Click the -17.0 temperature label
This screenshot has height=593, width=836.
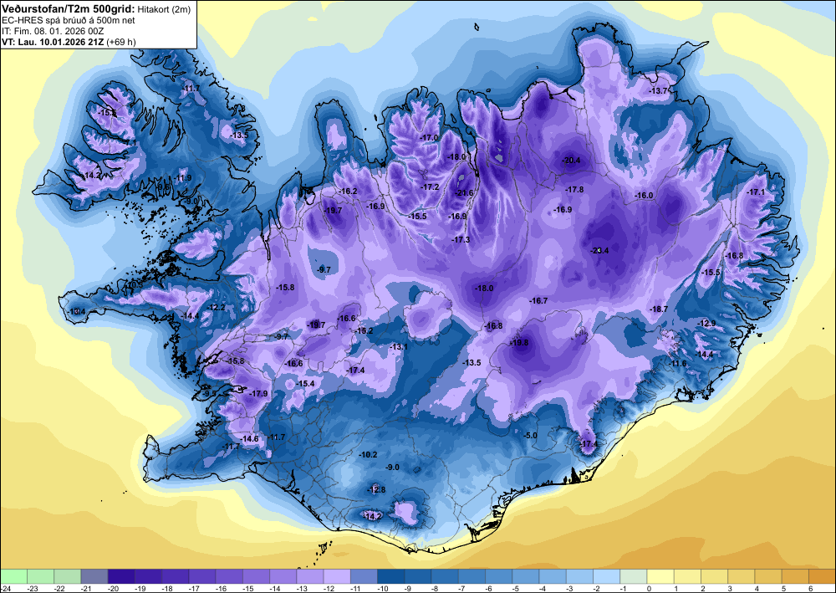pos(429,137)
